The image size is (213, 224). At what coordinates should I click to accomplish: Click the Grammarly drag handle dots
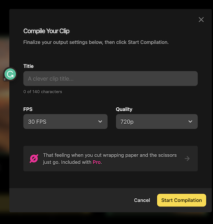click(5, 79)
